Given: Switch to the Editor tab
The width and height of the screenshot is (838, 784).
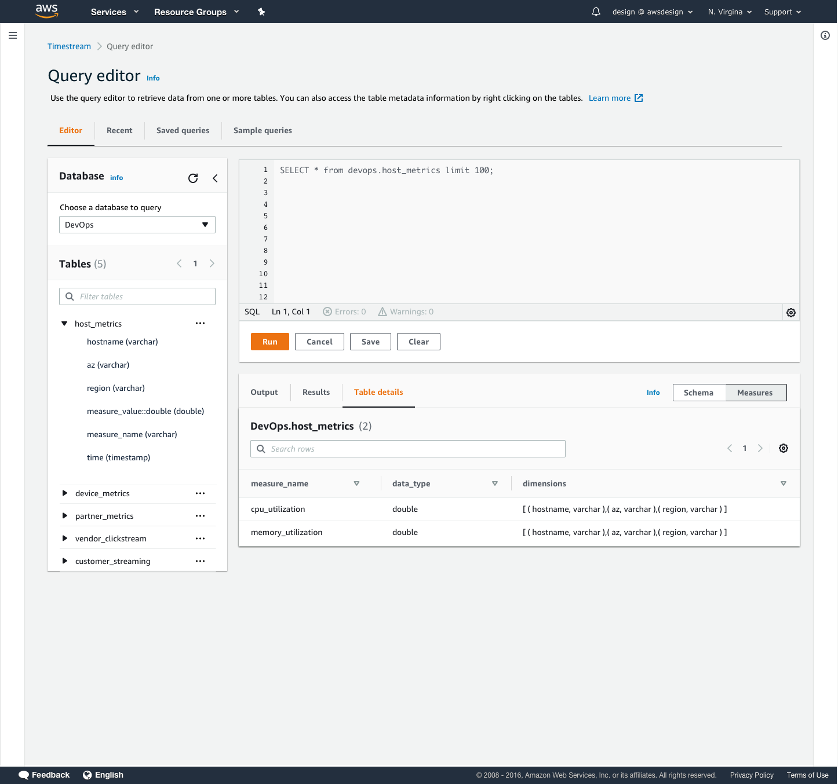Looking at the screenshot, I should (x=71, y=130).
